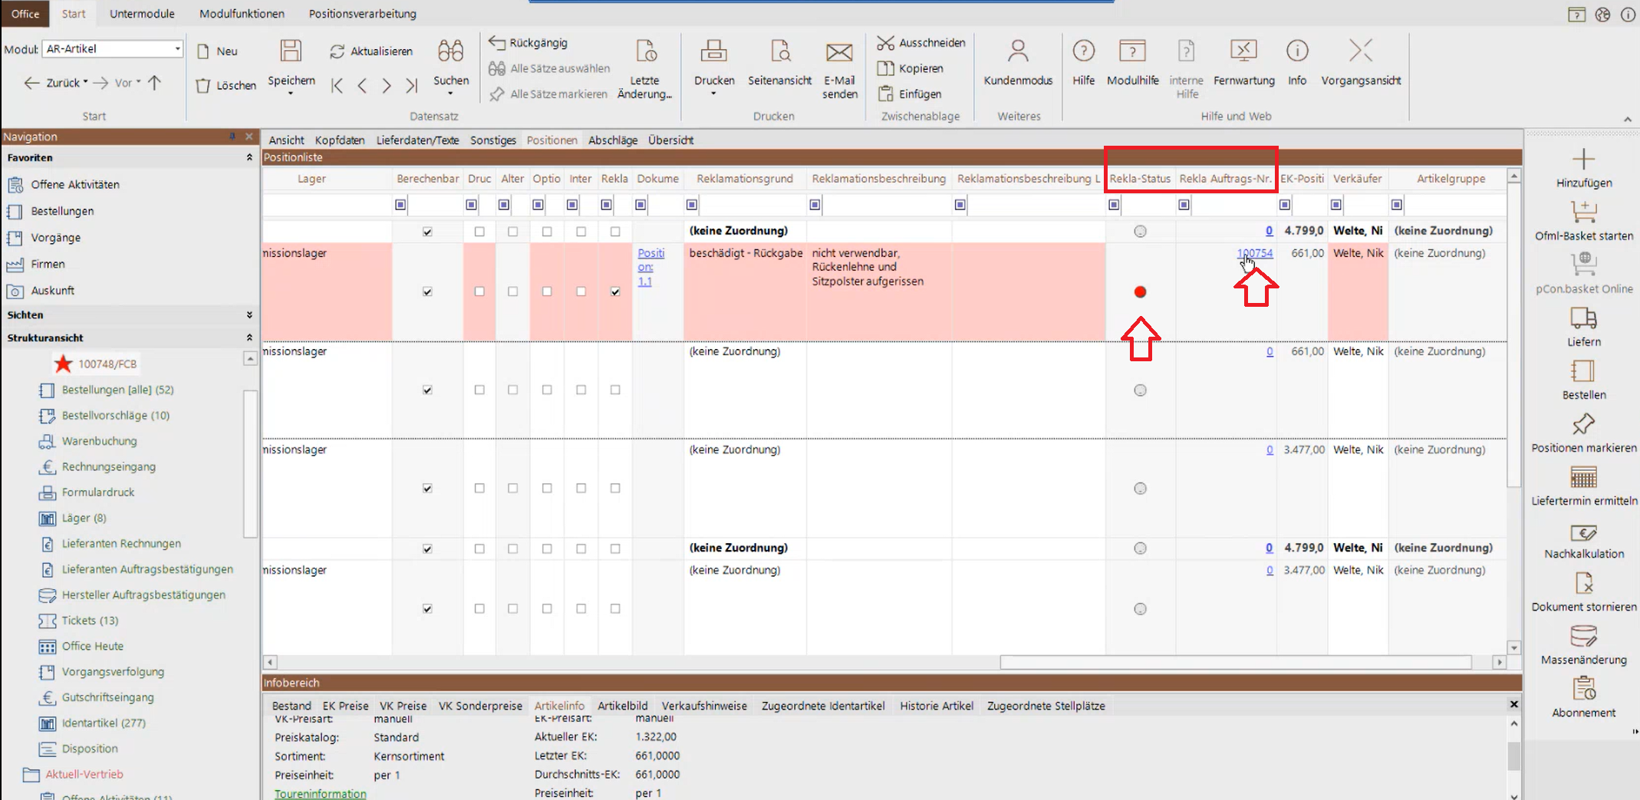Click the Drucken printer icon
1640x800 pixels.
point(713,52)
